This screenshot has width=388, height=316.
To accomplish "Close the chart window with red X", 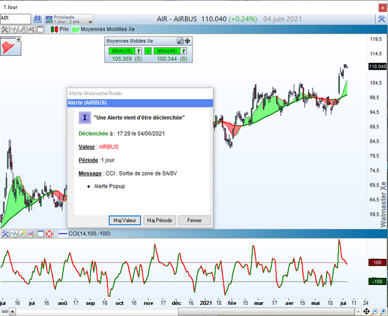I will pos(382,8).
